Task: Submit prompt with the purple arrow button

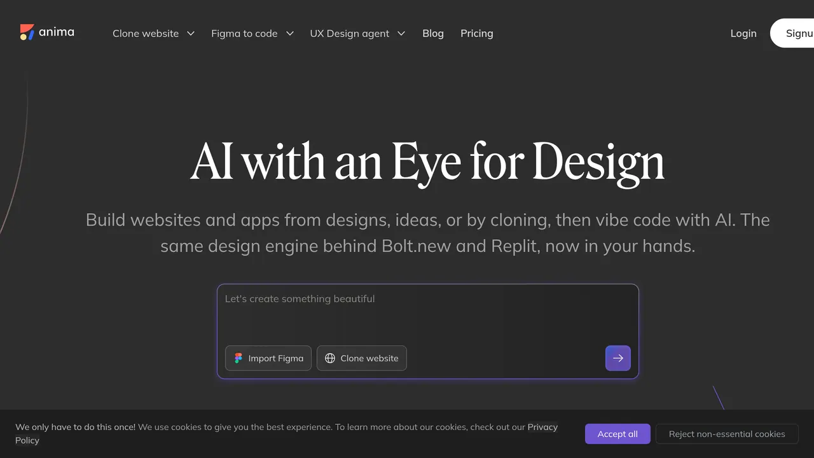Action: coord(618,358)
